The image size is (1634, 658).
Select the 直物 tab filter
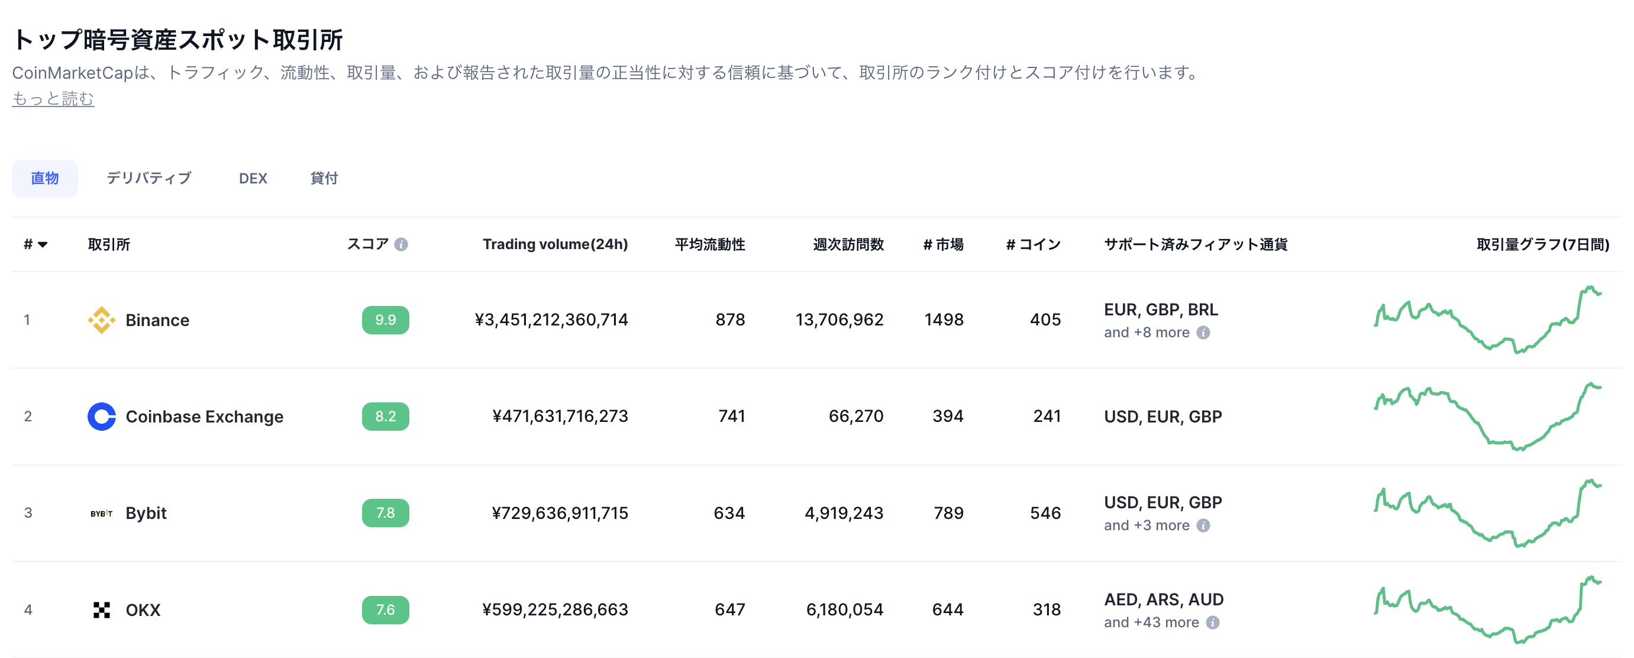[x=44, y=178]
